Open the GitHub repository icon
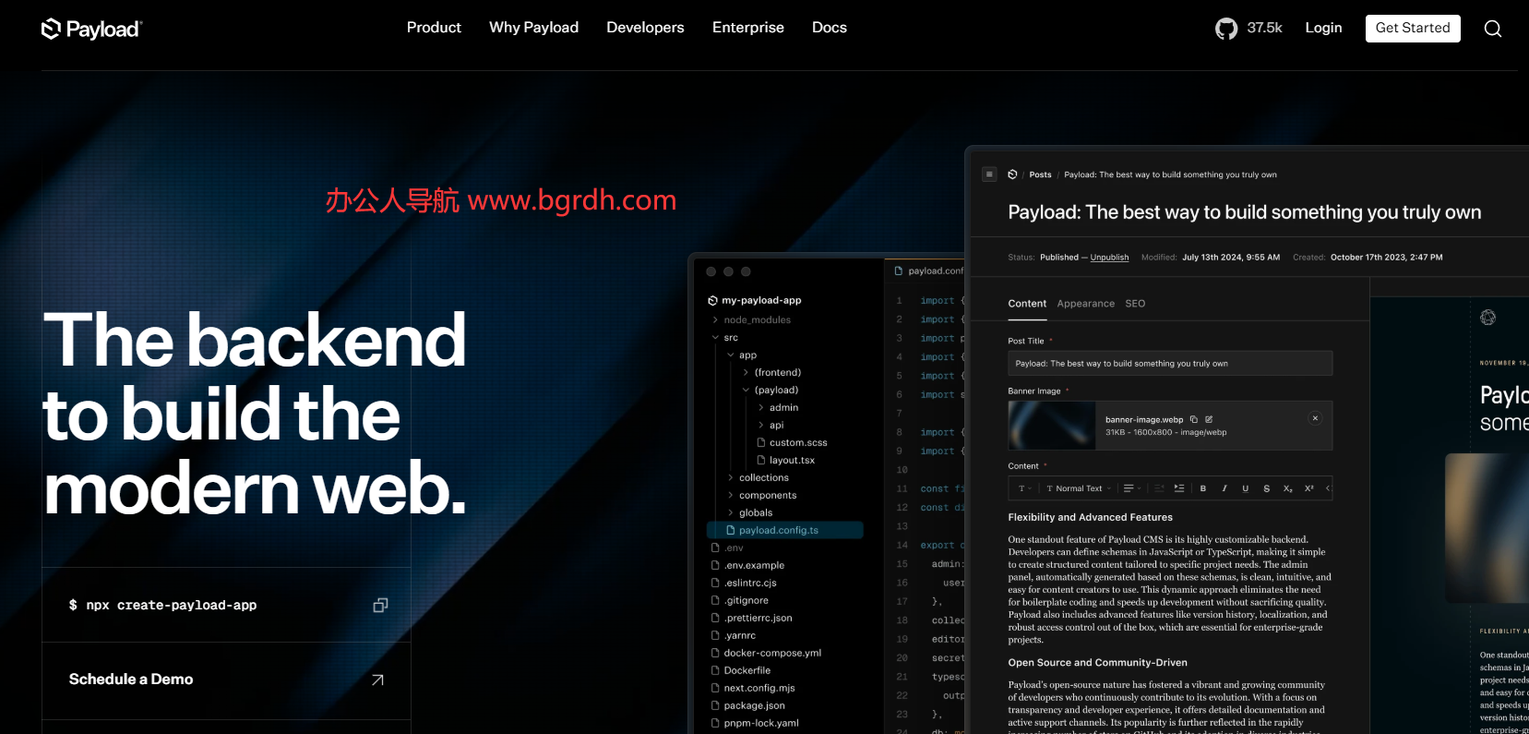The width and height of the screenshot is (1529, 734). click(x=1225, y=29)
